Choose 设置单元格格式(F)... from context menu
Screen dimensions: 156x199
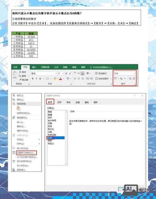coord(26,153)
